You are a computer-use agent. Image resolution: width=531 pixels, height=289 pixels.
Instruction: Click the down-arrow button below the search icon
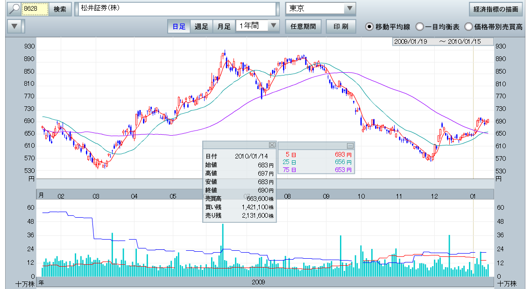click(x=16, y=26)
